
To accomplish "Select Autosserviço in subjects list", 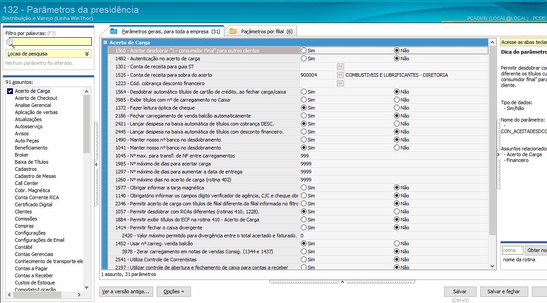I will (28, 126).
